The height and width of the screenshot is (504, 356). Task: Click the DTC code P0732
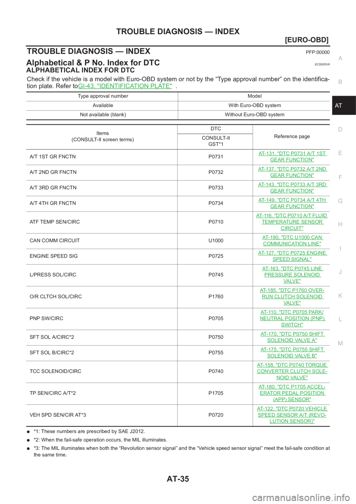[x=216, y=173]
